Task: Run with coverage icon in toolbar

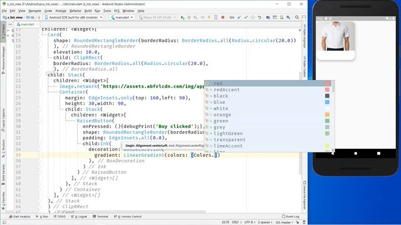Action: click(195, 17)
